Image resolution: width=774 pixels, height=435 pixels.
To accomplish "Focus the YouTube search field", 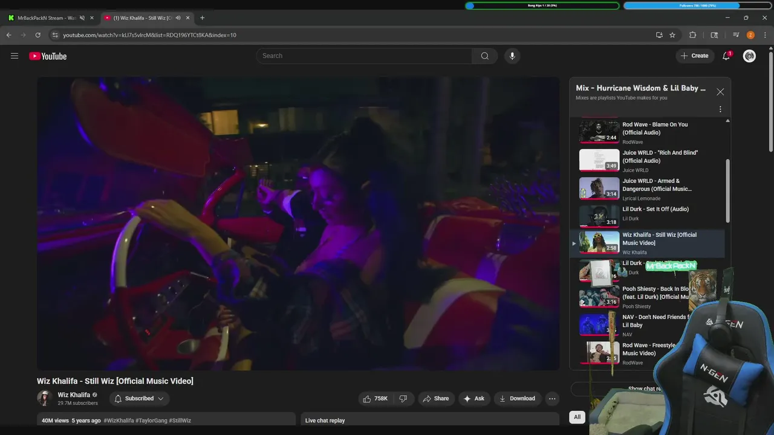I will 364,56.
